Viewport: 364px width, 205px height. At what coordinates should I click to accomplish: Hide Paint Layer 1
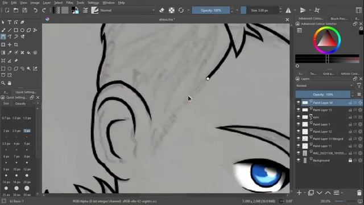[x=298, y=124]
